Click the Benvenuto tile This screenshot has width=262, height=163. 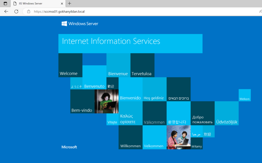94,77
